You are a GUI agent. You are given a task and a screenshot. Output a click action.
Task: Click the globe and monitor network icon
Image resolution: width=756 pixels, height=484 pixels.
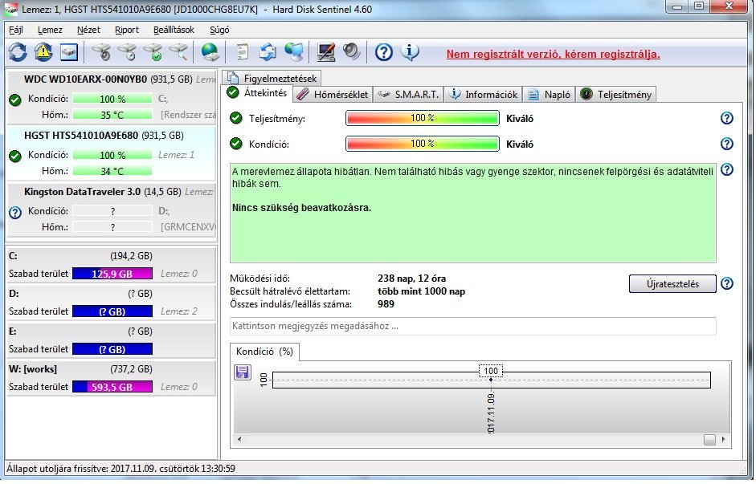pos(294,52)
